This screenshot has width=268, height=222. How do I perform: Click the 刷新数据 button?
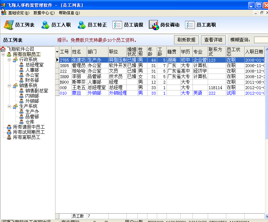pyautogui.click(x=186, y=40)
